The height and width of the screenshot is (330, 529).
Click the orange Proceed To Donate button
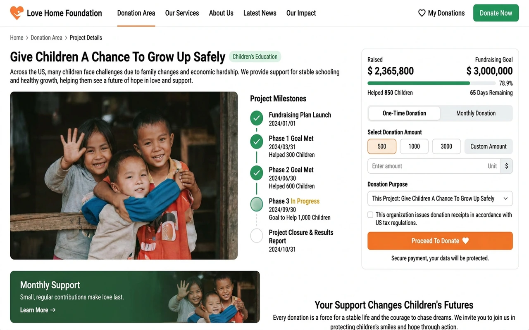440,241
